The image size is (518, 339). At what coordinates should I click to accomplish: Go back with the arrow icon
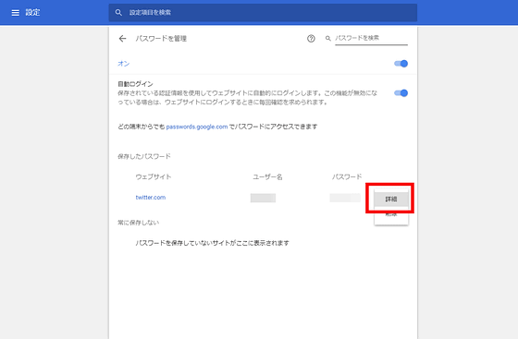(x=122, y=39)
